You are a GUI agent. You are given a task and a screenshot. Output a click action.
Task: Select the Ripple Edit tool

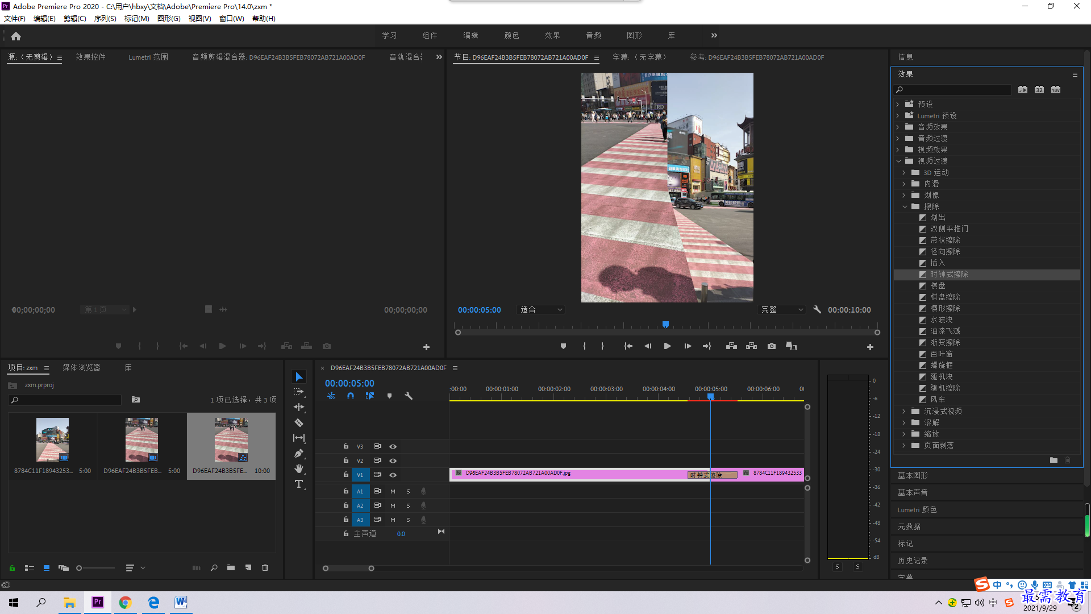click(299, 407)
